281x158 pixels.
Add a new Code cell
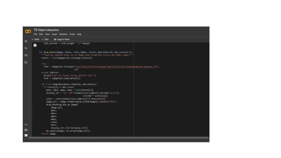[35, 39]
